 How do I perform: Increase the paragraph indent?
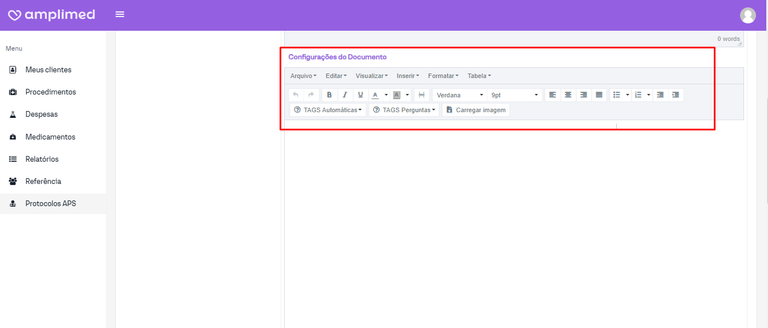pos(676,95)
